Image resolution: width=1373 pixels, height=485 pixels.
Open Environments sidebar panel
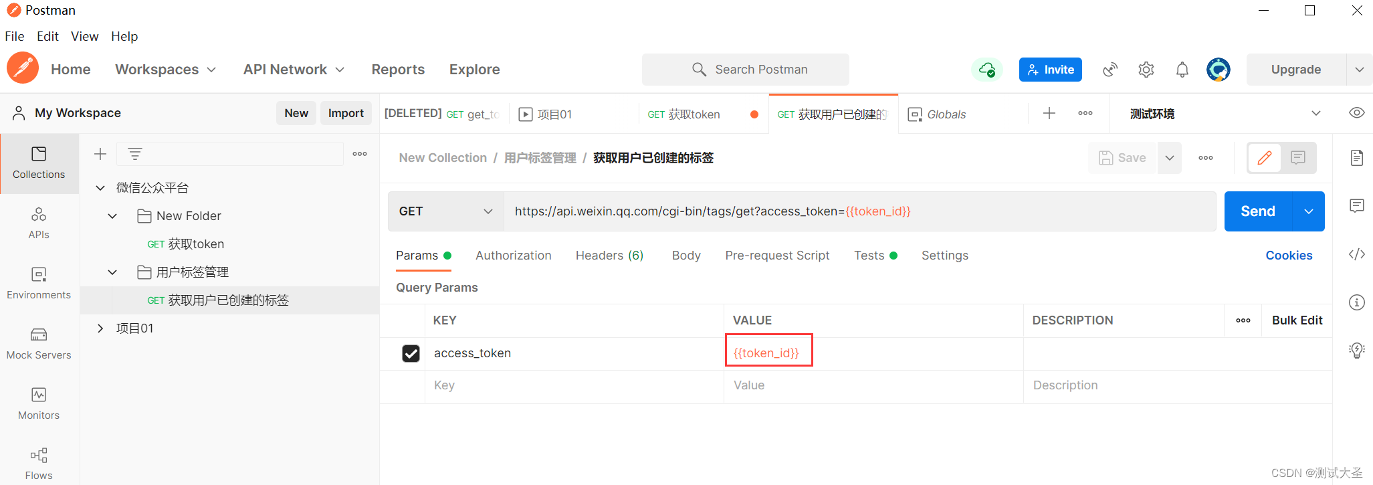pyautogui.click(x=39, y=284)
